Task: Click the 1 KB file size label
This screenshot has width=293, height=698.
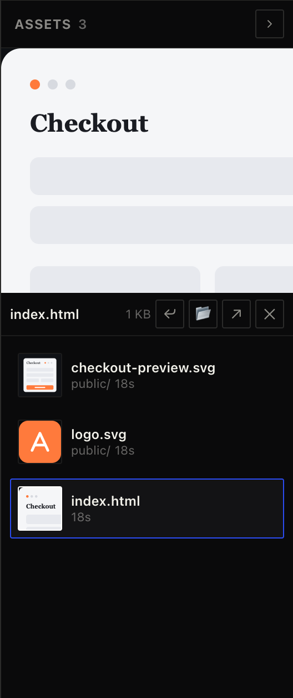Action: tap(138, 315)
